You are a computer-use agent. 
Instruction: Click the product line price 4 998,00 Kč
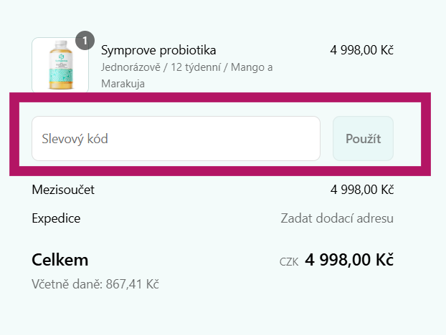coord(362,50)
